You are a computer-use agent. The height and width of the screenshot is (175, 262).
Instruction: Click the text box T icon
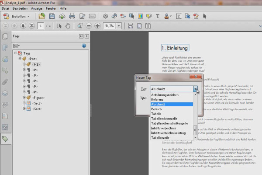[179, 16]
